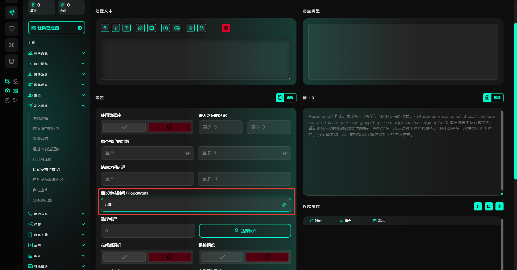Click the database icon in left rail
This screenshot has height=270, width=517.
[12, 61]
